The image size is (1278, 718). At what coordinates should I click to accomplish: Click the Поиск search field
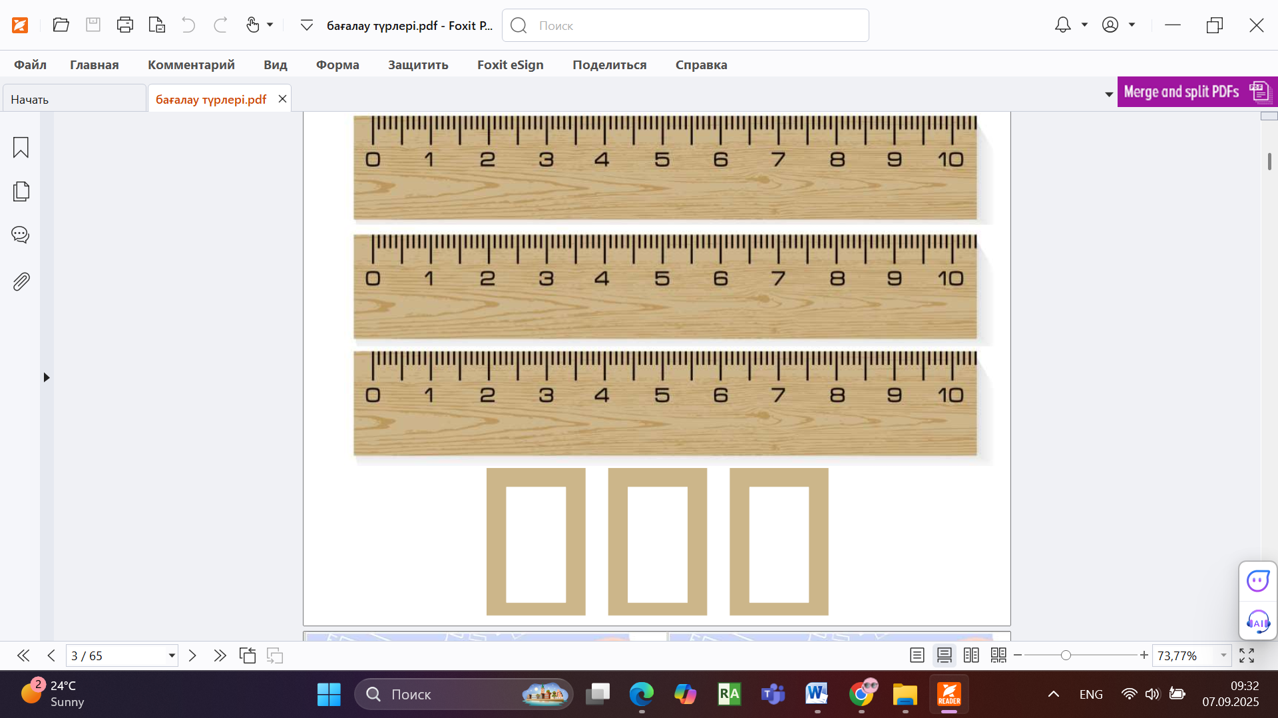point(686,25)
